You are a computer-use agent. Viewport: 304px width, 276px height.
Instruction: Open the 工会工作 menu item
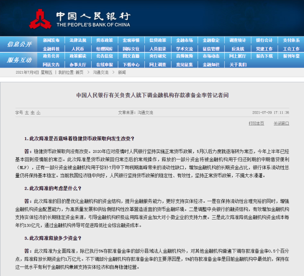click(291, 49)
